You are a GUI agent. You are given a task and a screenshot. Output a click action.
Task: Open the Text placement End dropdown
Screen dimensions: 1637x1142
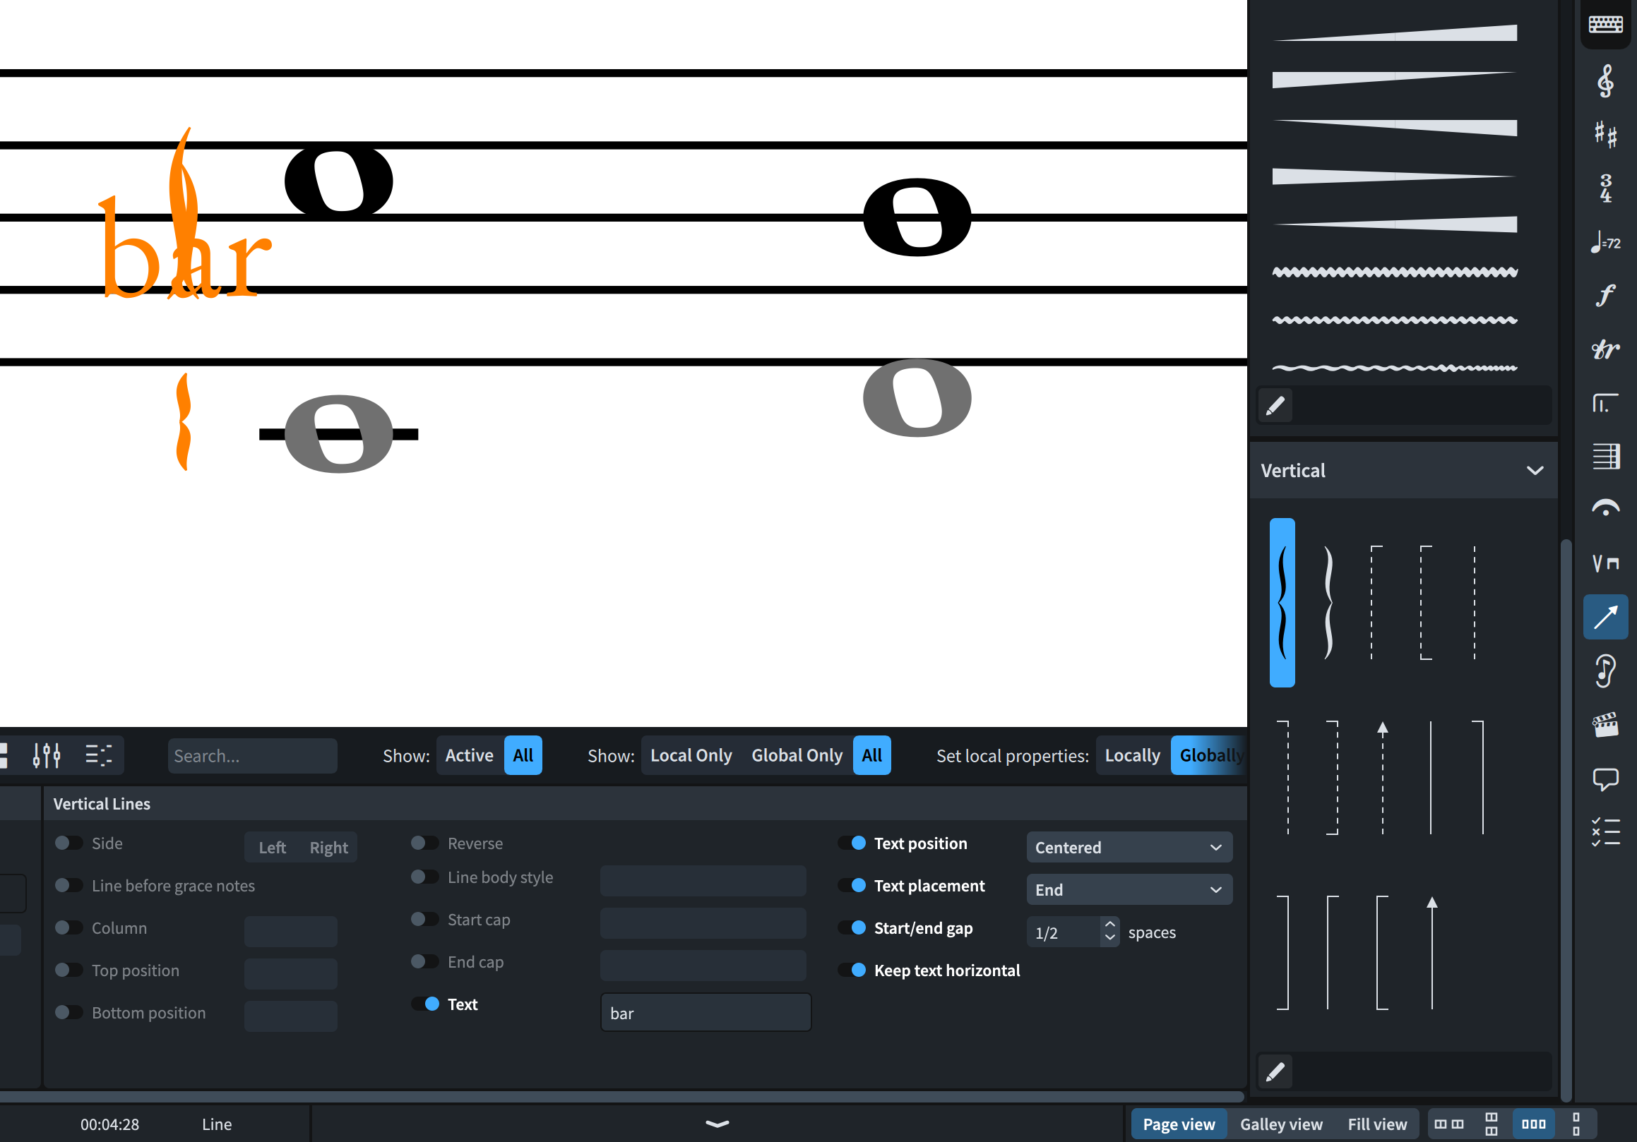pyautogui.click(x=1128, y=889)
